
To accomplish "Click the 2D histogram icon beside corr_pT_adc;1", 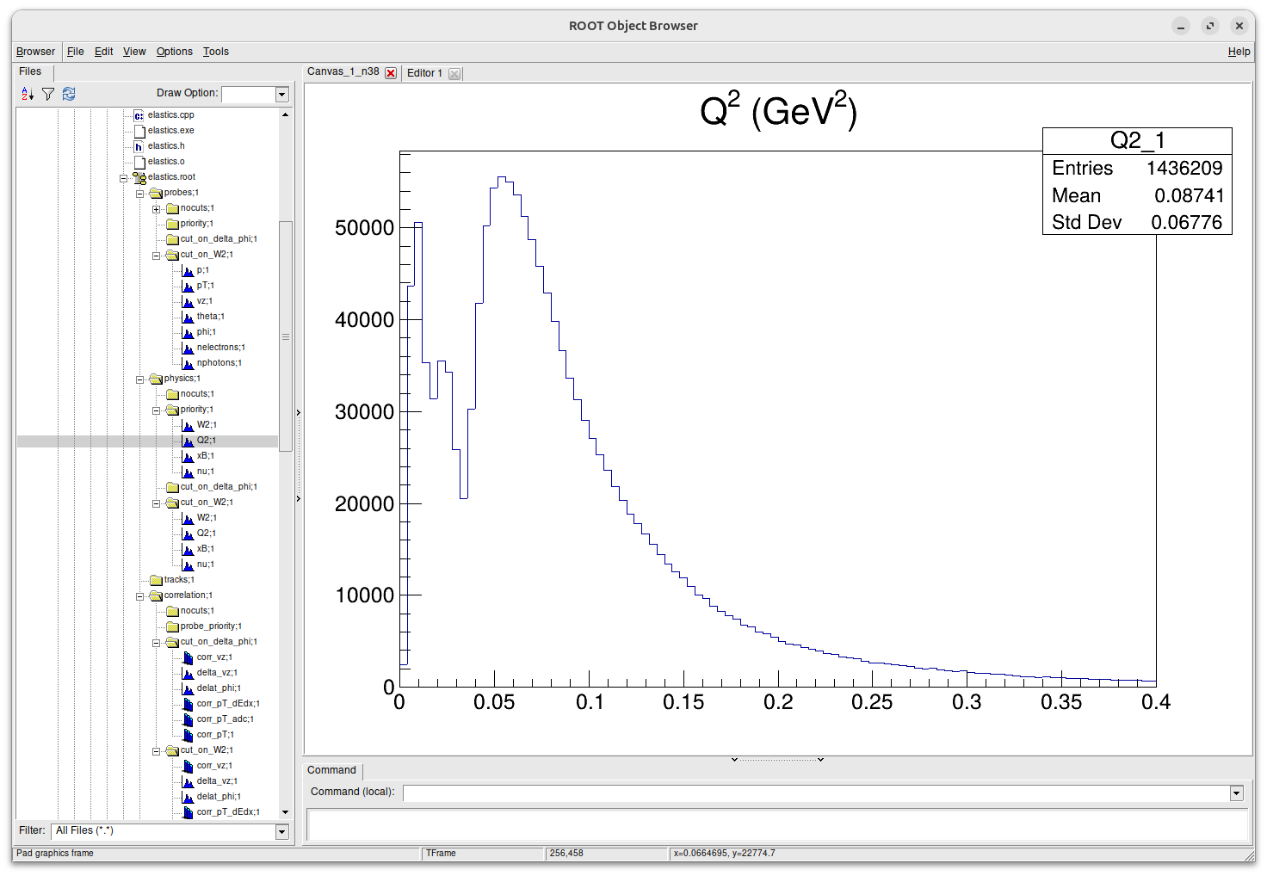I will coord(188,719).
